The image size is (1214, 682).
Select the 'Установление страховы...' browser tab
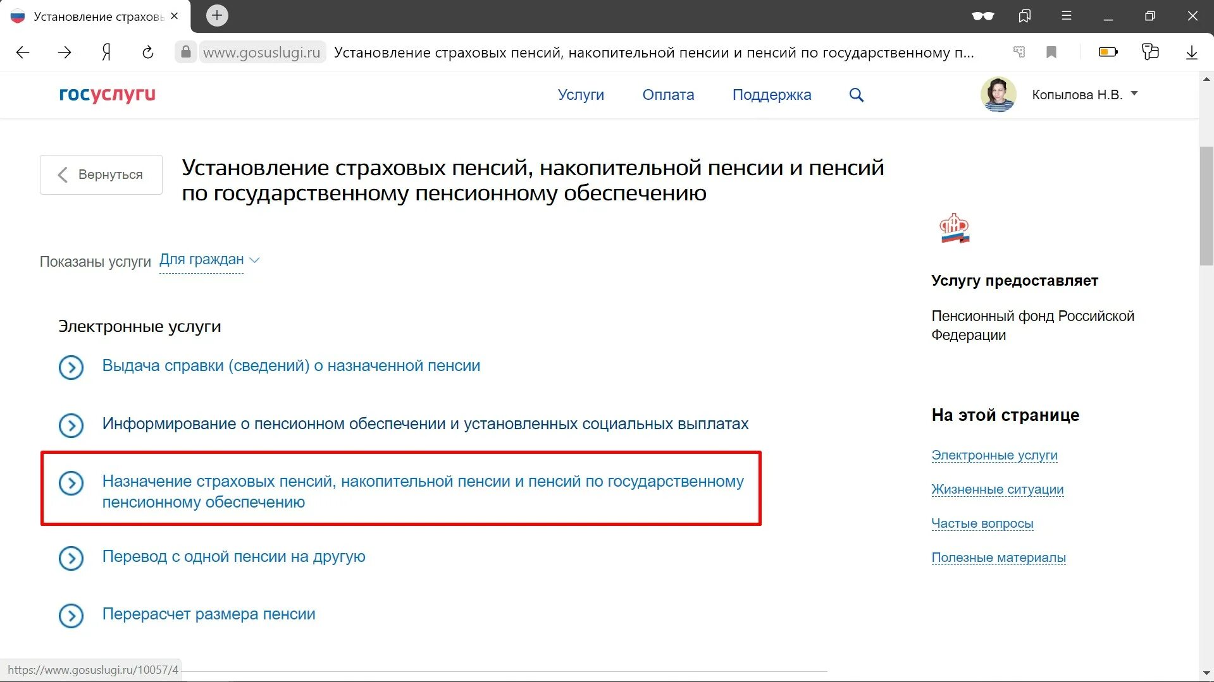tap(95, 16)
